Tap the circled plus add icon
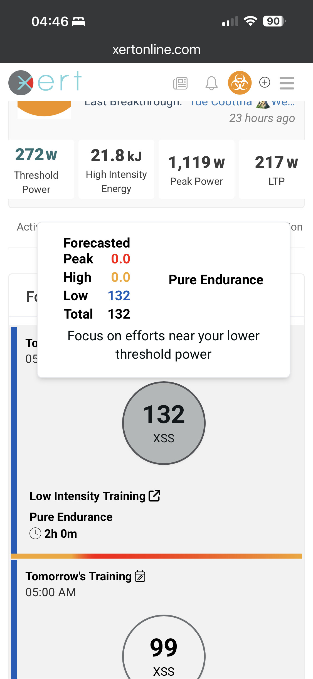The height and width of the screenshot is (679, 313). tap(265, 82)
